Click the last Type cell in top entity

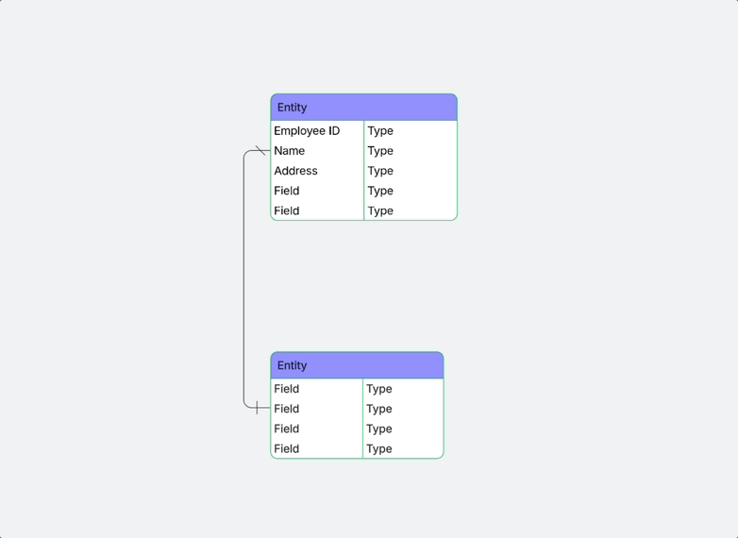pyautogui.click(x=411, y=210)
